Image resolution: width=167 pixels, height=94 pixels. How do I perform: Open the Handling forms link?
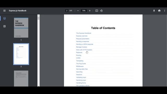click(x=81, y=83)
